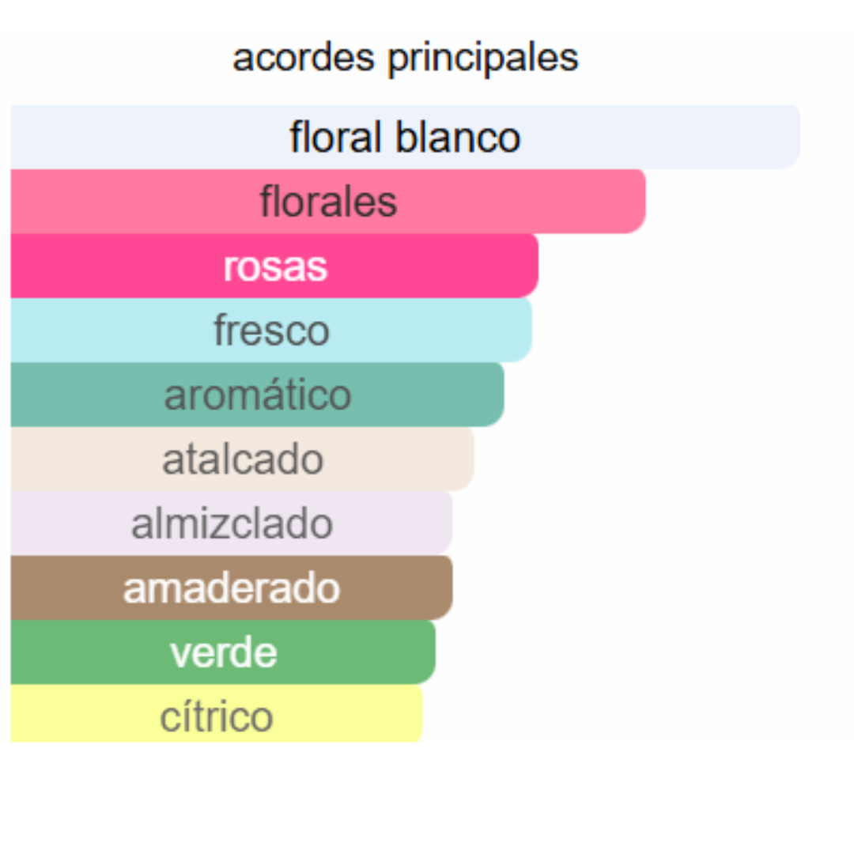
Task: Click the atalcado label text
Action: tap(243, 459)
